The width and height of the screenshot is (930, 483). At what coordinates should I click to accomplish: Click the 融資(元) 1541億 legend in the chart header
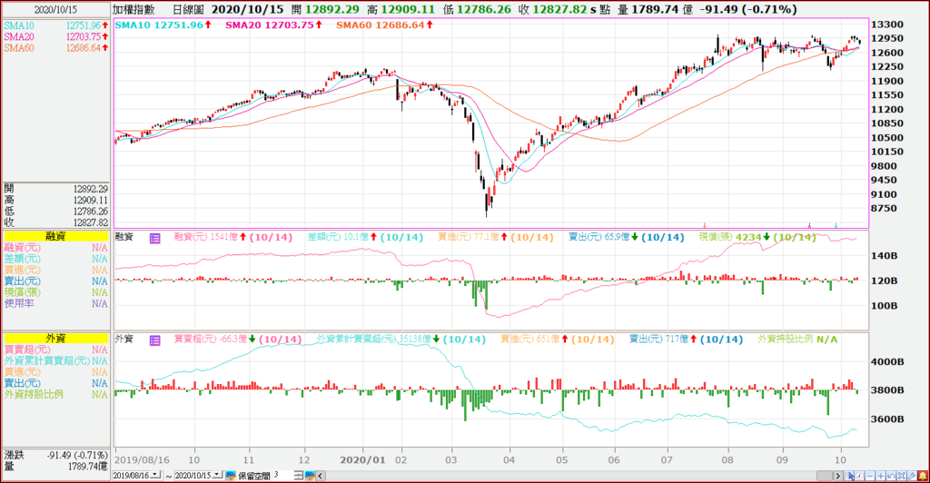coord(233,237)
